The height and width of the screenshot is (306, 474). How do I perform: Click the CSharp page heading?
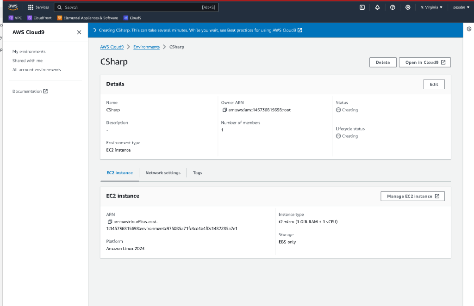(x=114, y=61)
